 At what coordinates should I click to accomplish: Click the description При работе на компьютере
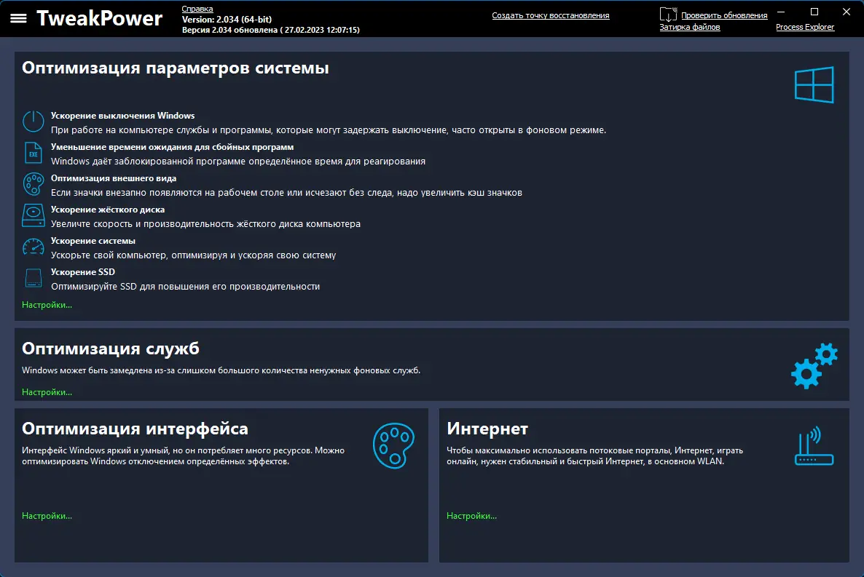[329, 130]
